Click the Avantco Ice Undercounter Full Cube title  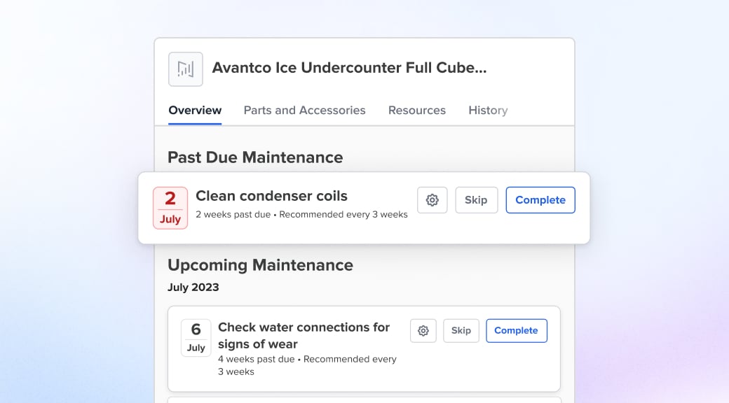pos(349,68)
